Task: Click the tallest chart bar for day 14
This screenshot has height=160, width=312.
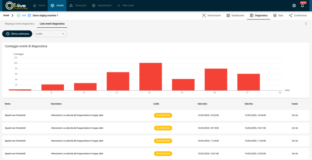Action: click(x=151, y=77)
